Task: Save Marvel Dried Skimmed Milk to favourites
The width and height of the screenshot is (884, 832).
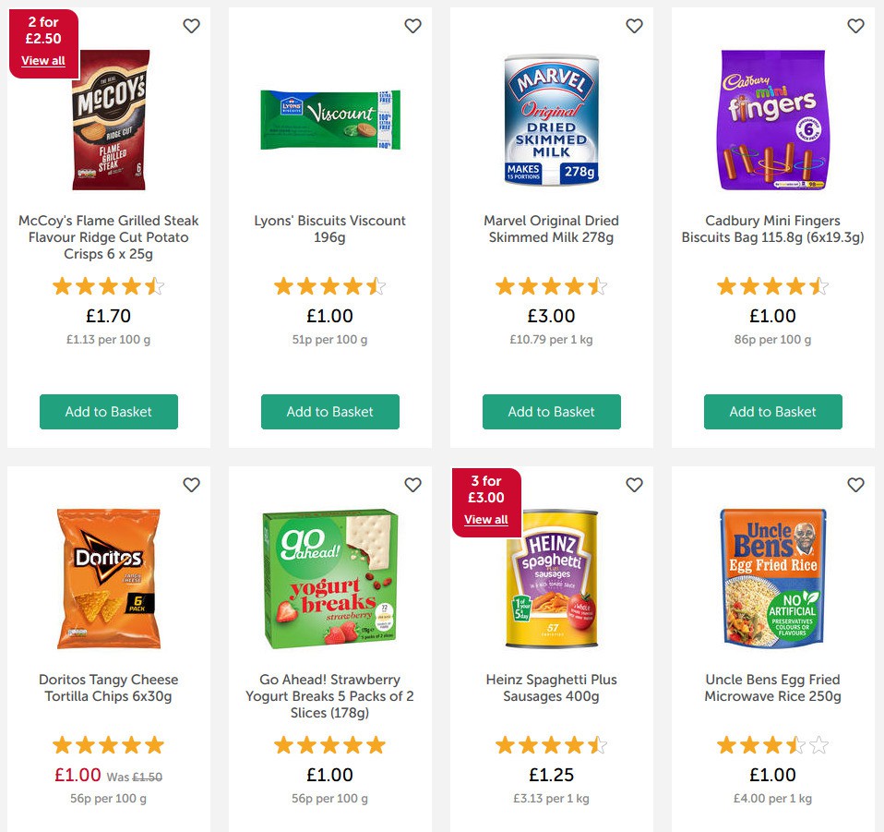Action: tap(634, 26)
